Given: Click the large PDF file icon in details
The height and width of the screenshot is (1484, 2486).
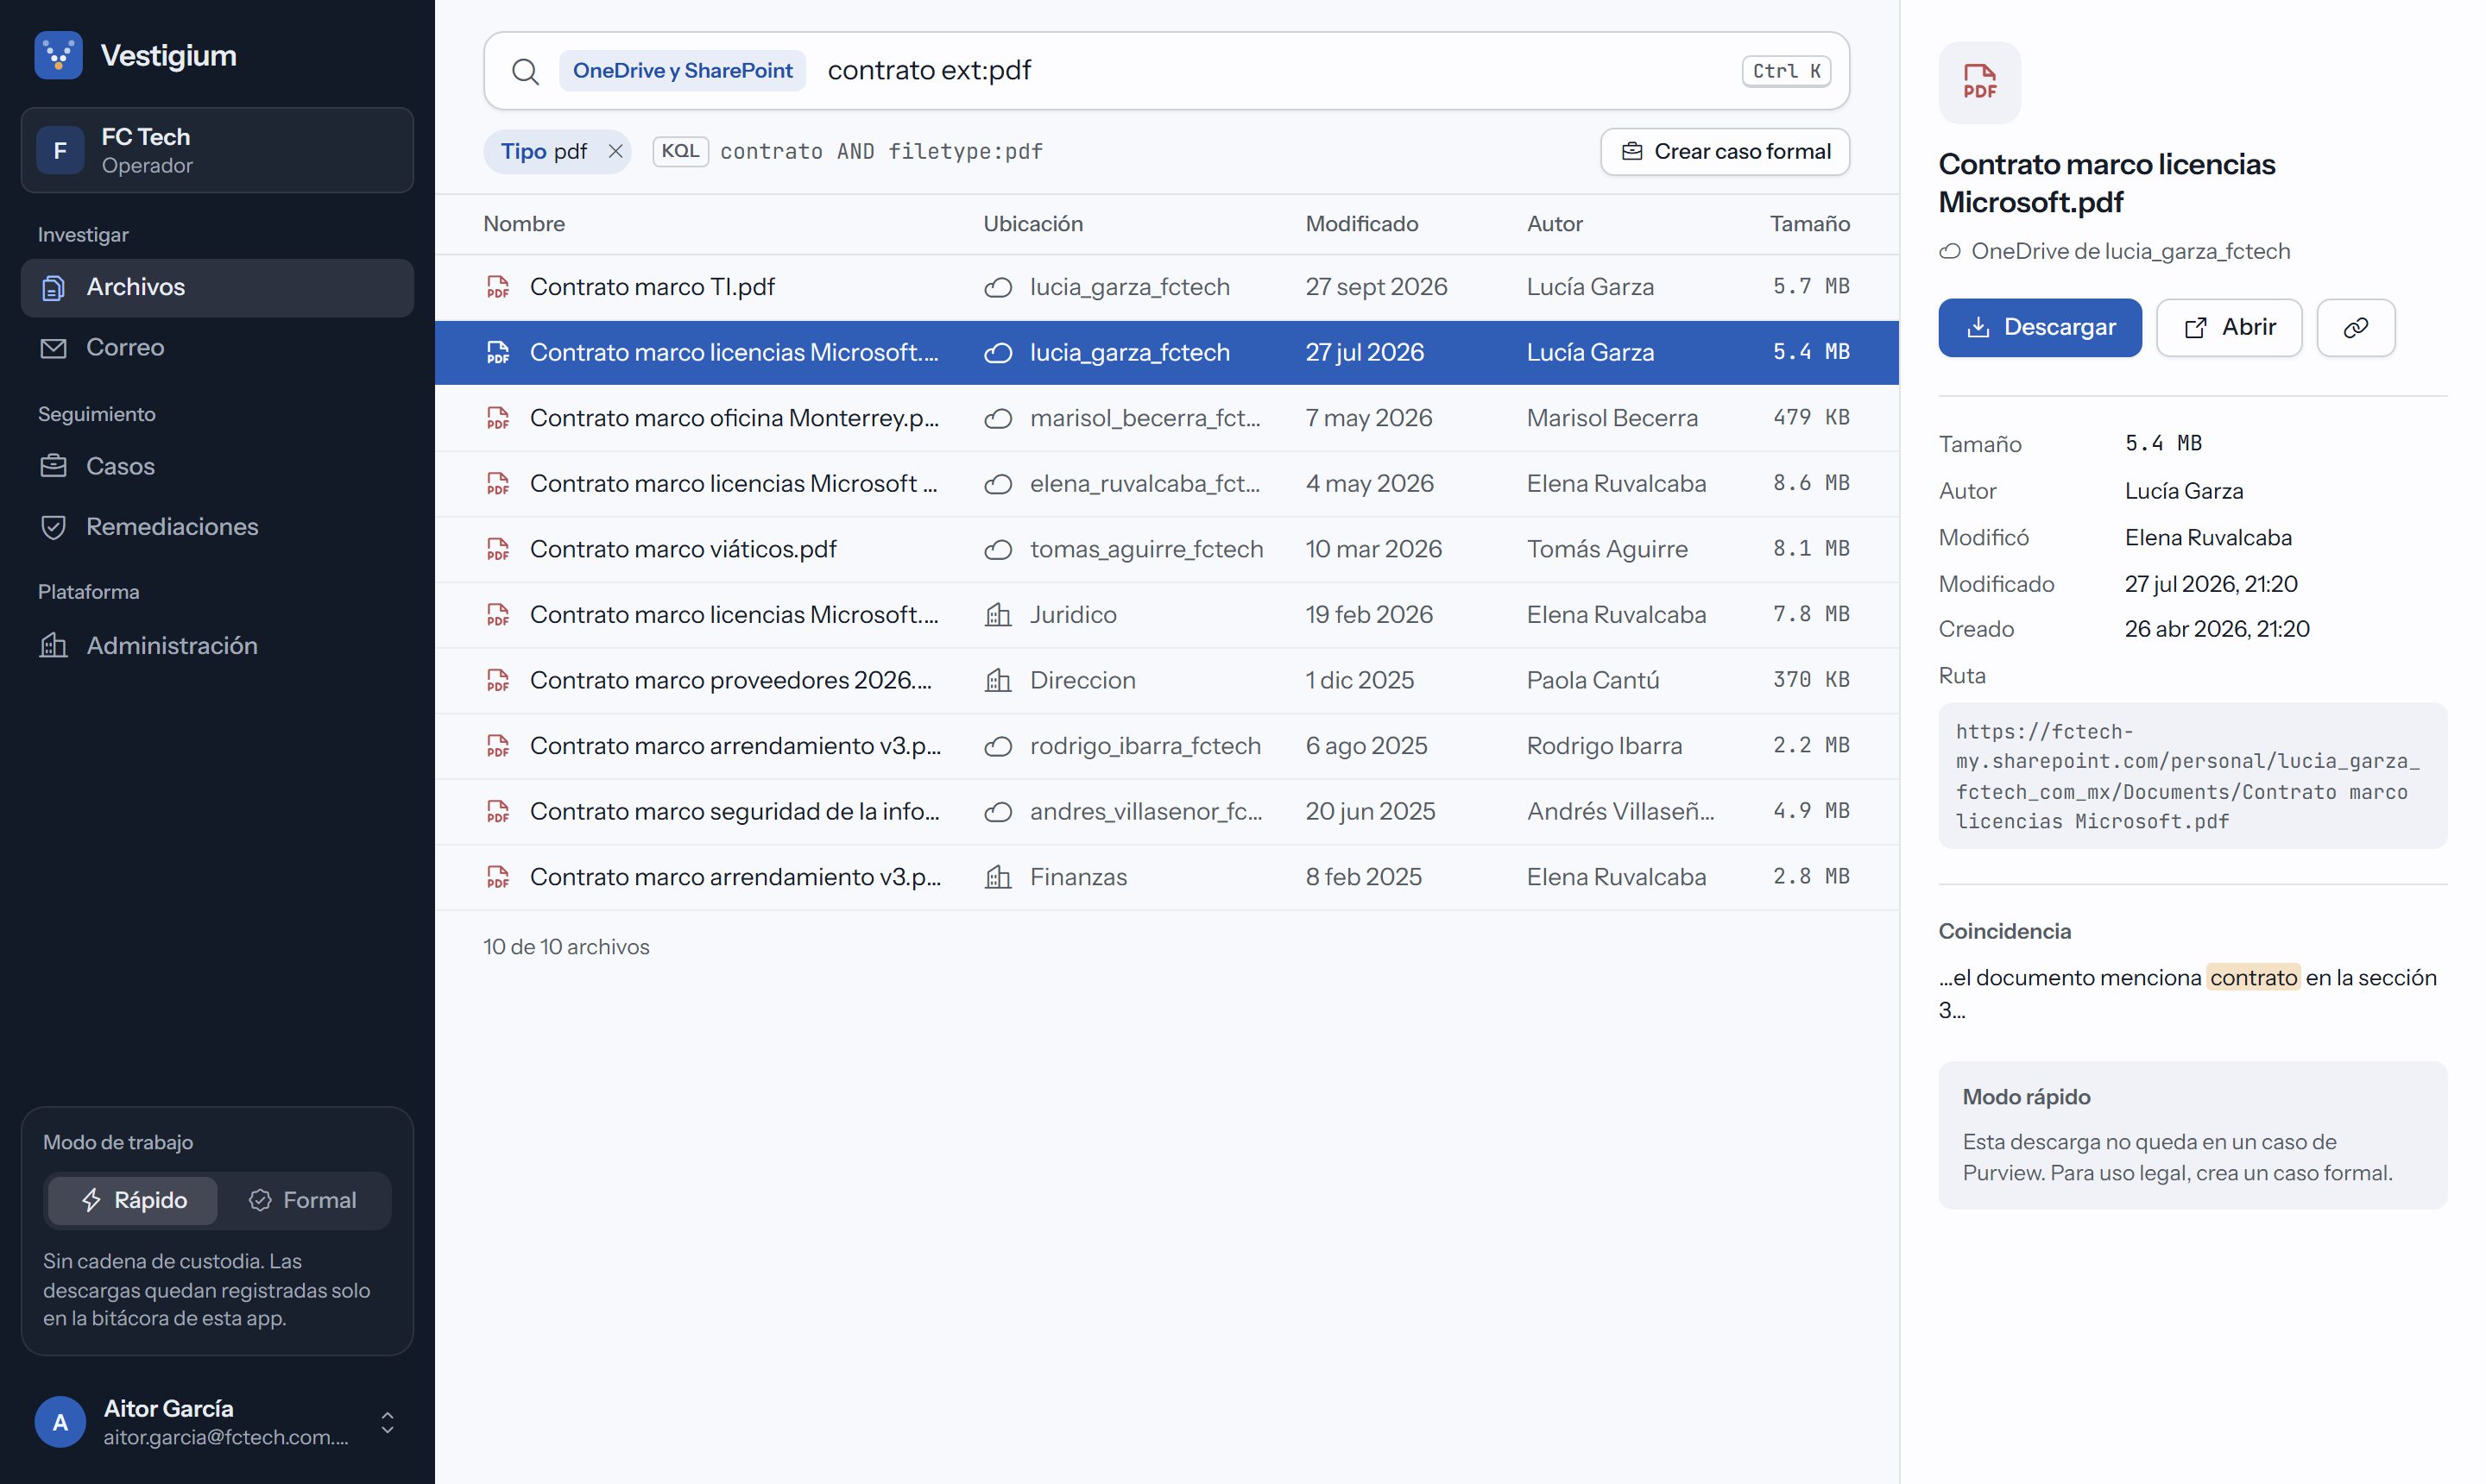Looking at the screenshot, I should (1978, 82).
